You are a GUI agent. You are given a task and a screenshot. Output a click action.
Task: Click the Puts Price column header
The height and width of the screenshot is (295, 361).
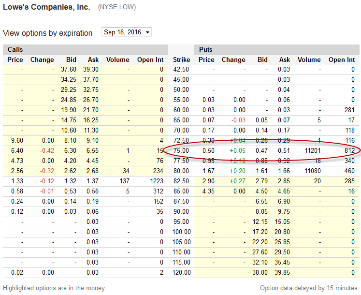[x=206, y=59]
